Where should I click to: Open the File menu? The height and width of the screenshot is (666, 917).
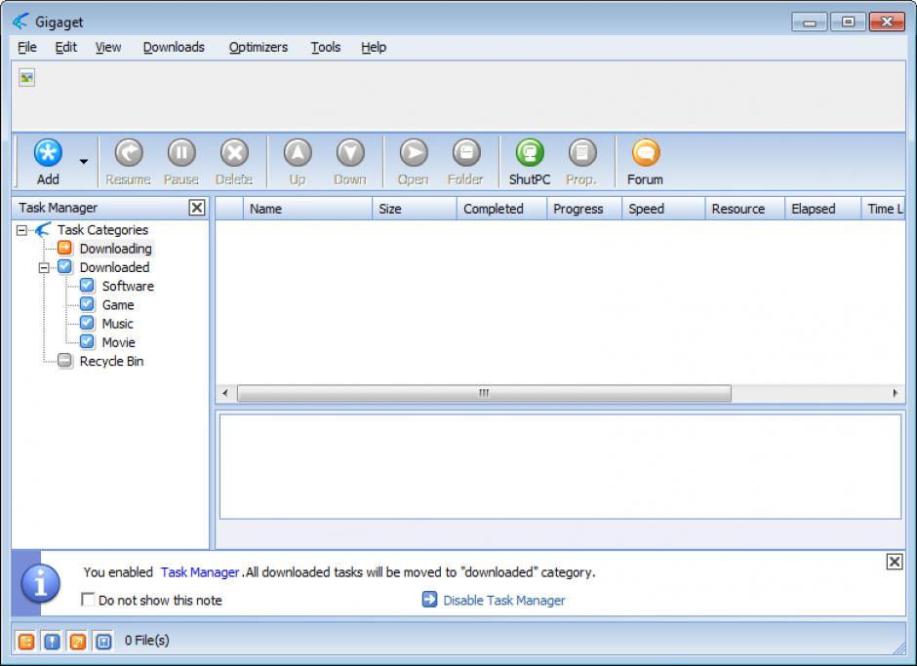(x=27, y=48)
